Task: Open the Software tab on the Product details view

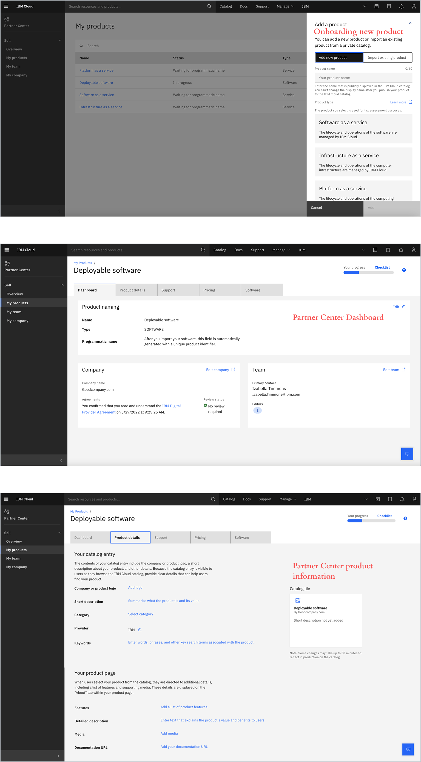Action: pyautogui.click(x=250, y=537)
